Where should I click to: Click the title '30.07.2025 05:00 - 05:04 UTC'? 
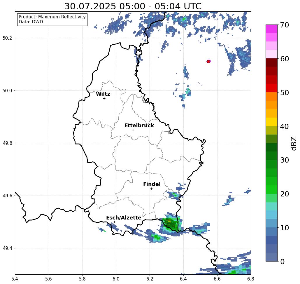pos(133,6)
